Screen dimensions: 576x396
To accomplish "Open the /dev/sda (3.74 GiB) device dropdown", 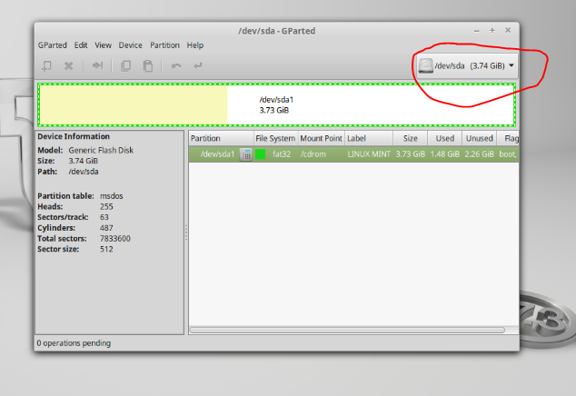I will (x=467, y=65).
